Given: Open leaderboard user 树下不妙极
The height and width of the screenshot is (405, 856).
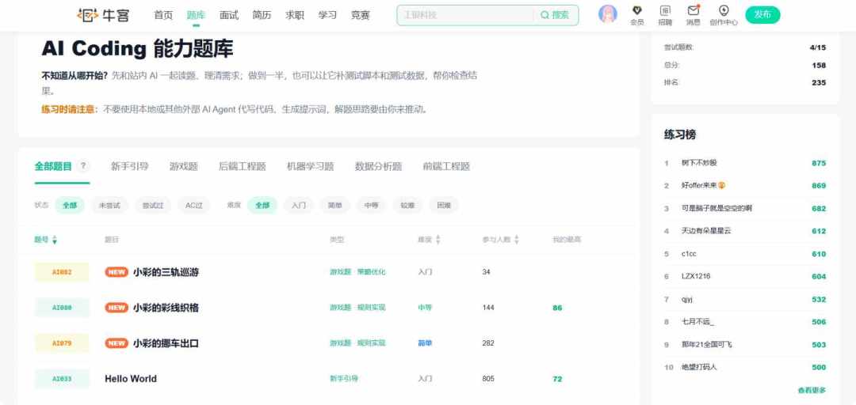Looking at the screenshot, I should tap(699, 163).
